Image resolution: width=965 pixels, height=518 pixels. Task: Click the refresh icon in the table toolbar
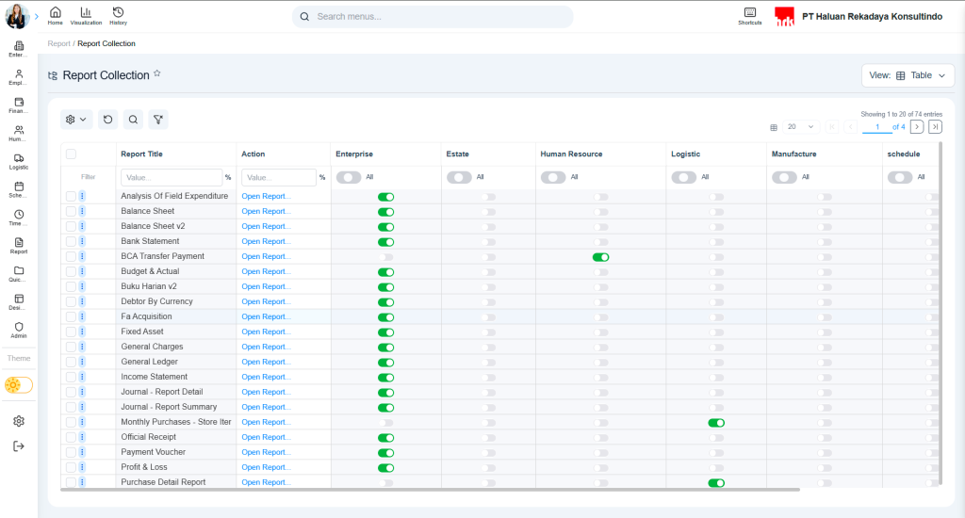[107, 120]
